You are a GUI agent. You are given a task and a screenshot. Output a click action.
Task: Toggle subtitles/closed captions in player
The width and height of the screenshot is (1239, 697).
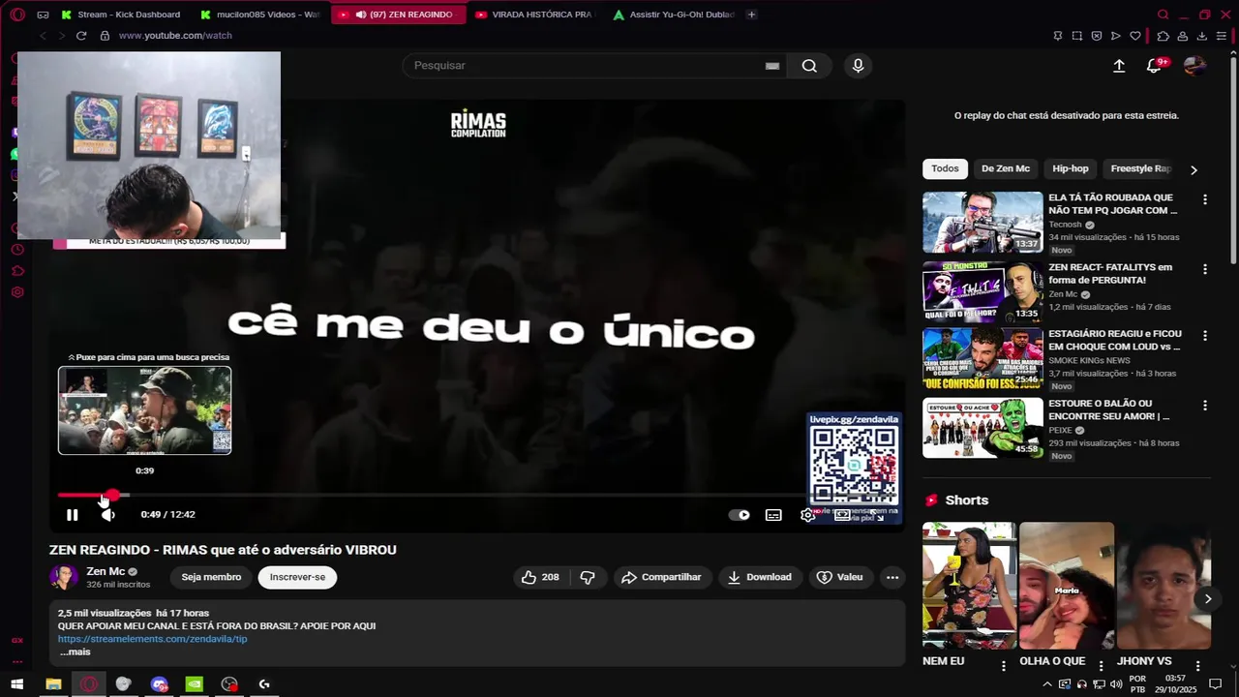pos(773,515)
